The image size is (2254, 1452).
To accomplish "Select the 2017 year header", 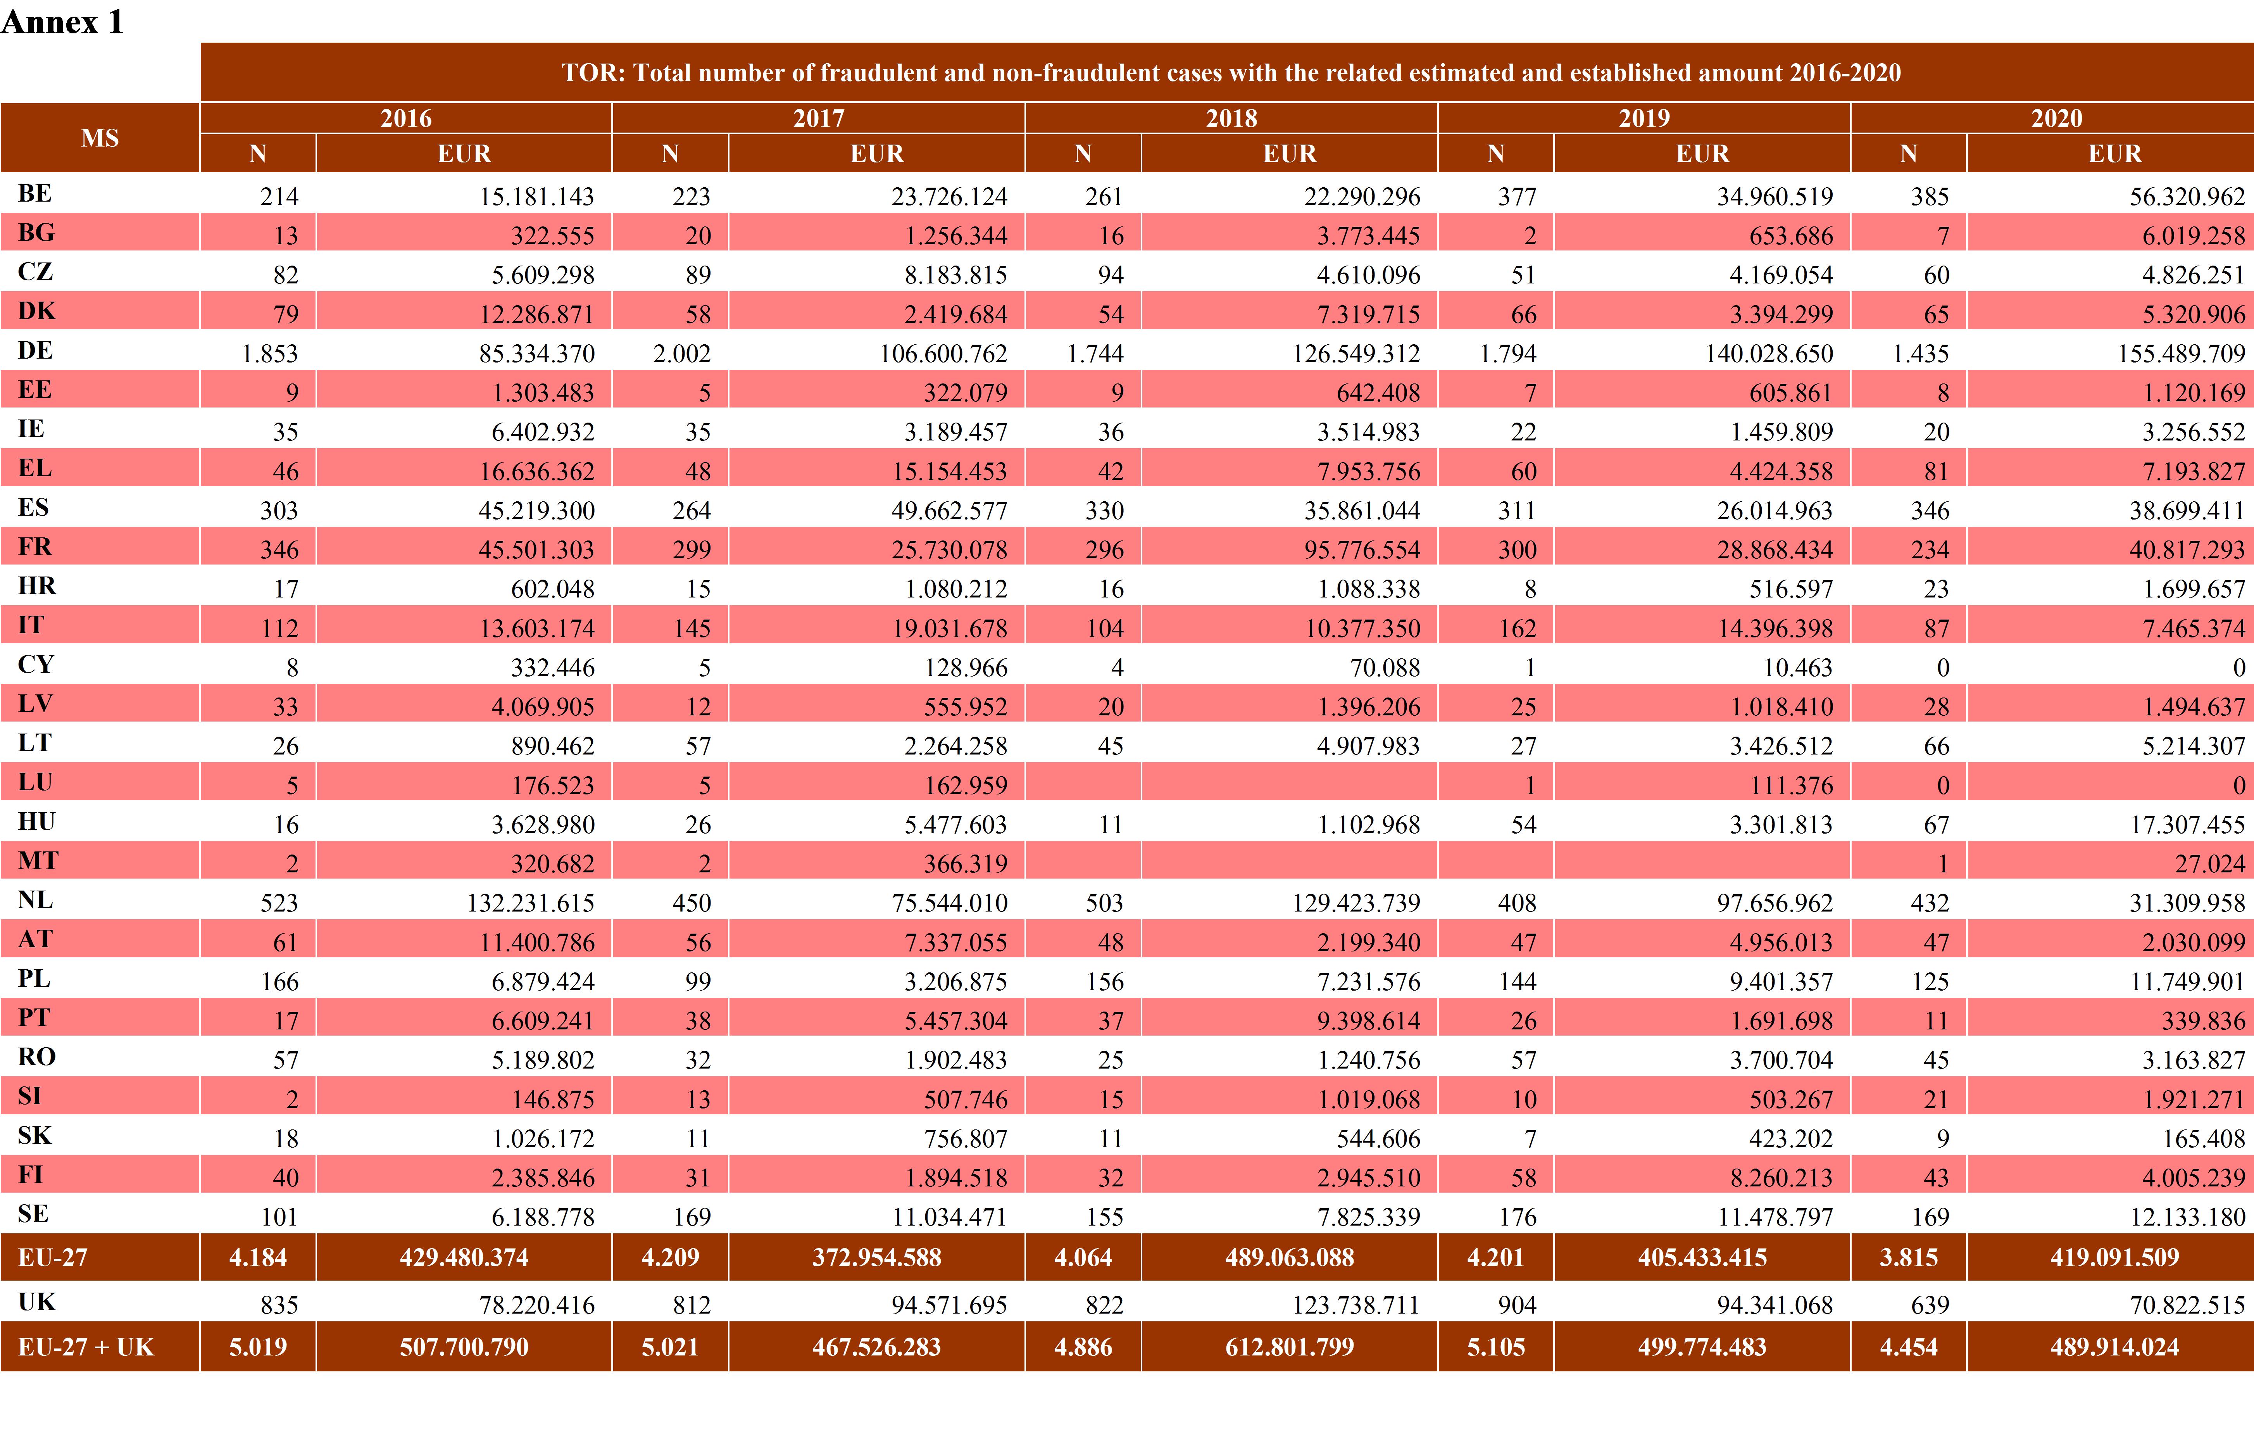I will coord(818,118).
